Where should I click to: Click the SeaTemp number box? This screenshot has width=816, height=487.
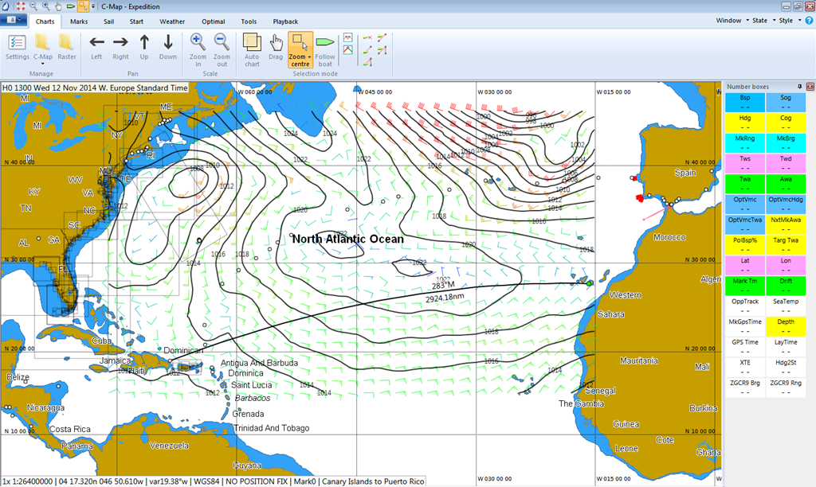[786, 306]
